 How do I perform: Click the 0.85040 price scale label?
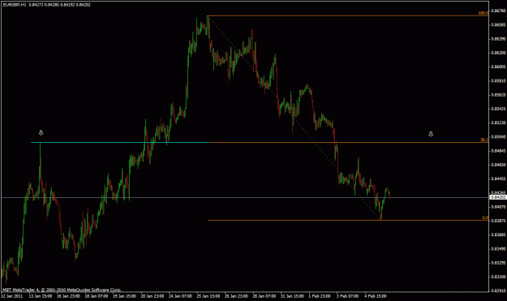(498, 137)
